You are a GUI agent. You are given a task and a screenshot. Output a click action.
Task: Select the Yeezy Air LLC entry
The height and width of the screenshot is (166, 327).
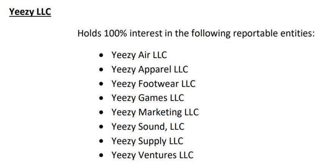point(139,55)
